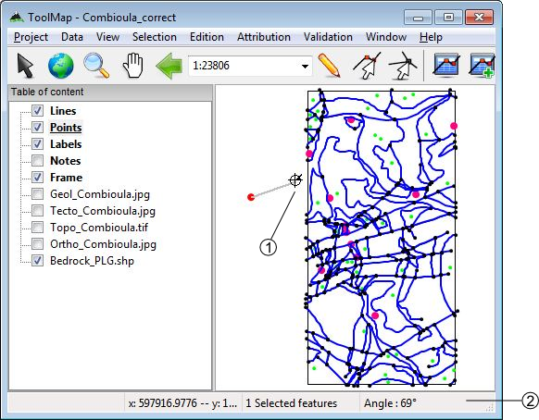Image resolution: width=539 pixels, height=420 pixels.
Task: Open the object attribution table icon
Action: pos(446,64)
